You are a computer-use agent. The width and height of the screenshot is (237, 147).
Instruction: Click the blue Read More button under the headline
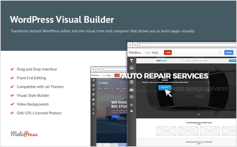pos(165,88)
